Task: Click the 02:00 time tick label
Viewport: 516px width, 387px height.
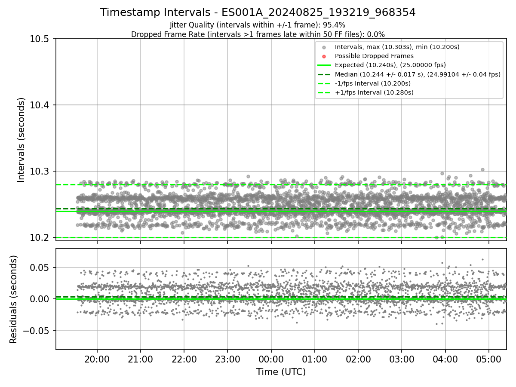Action: coord(358,359)
